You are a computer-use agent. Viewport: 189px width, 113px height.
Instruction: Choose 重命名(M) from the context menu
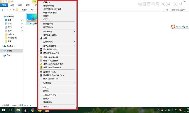tap(48, 102)
